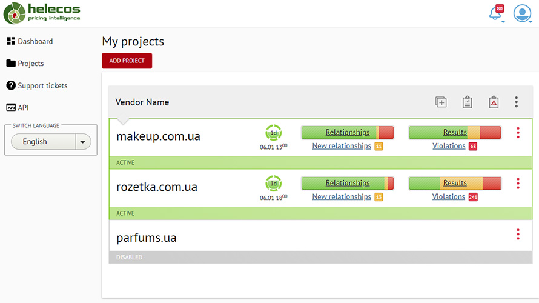Click the 06.01 13:00 timestamp
This screenshot has height=303, width=539.
pyautogui.click(x=273, y=147)
